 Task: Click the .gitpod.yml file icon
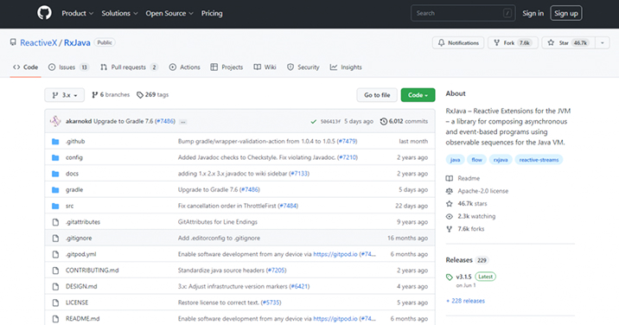(x=55, y=255)
